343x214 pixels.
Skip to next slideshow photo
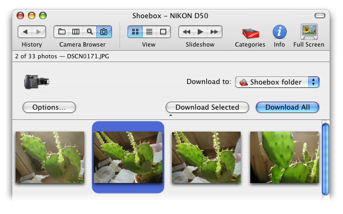coord(214,32)
